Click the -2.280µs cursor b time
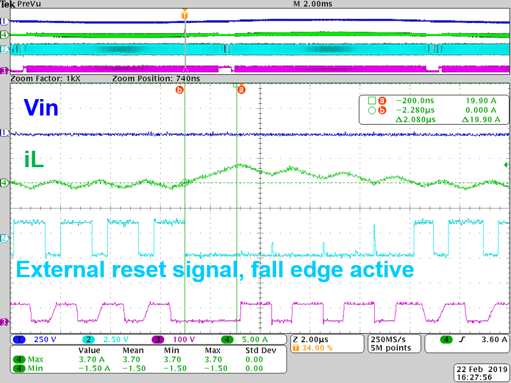Image resolution: width=511 pixels, height=383 pixels. pos(415,111)
